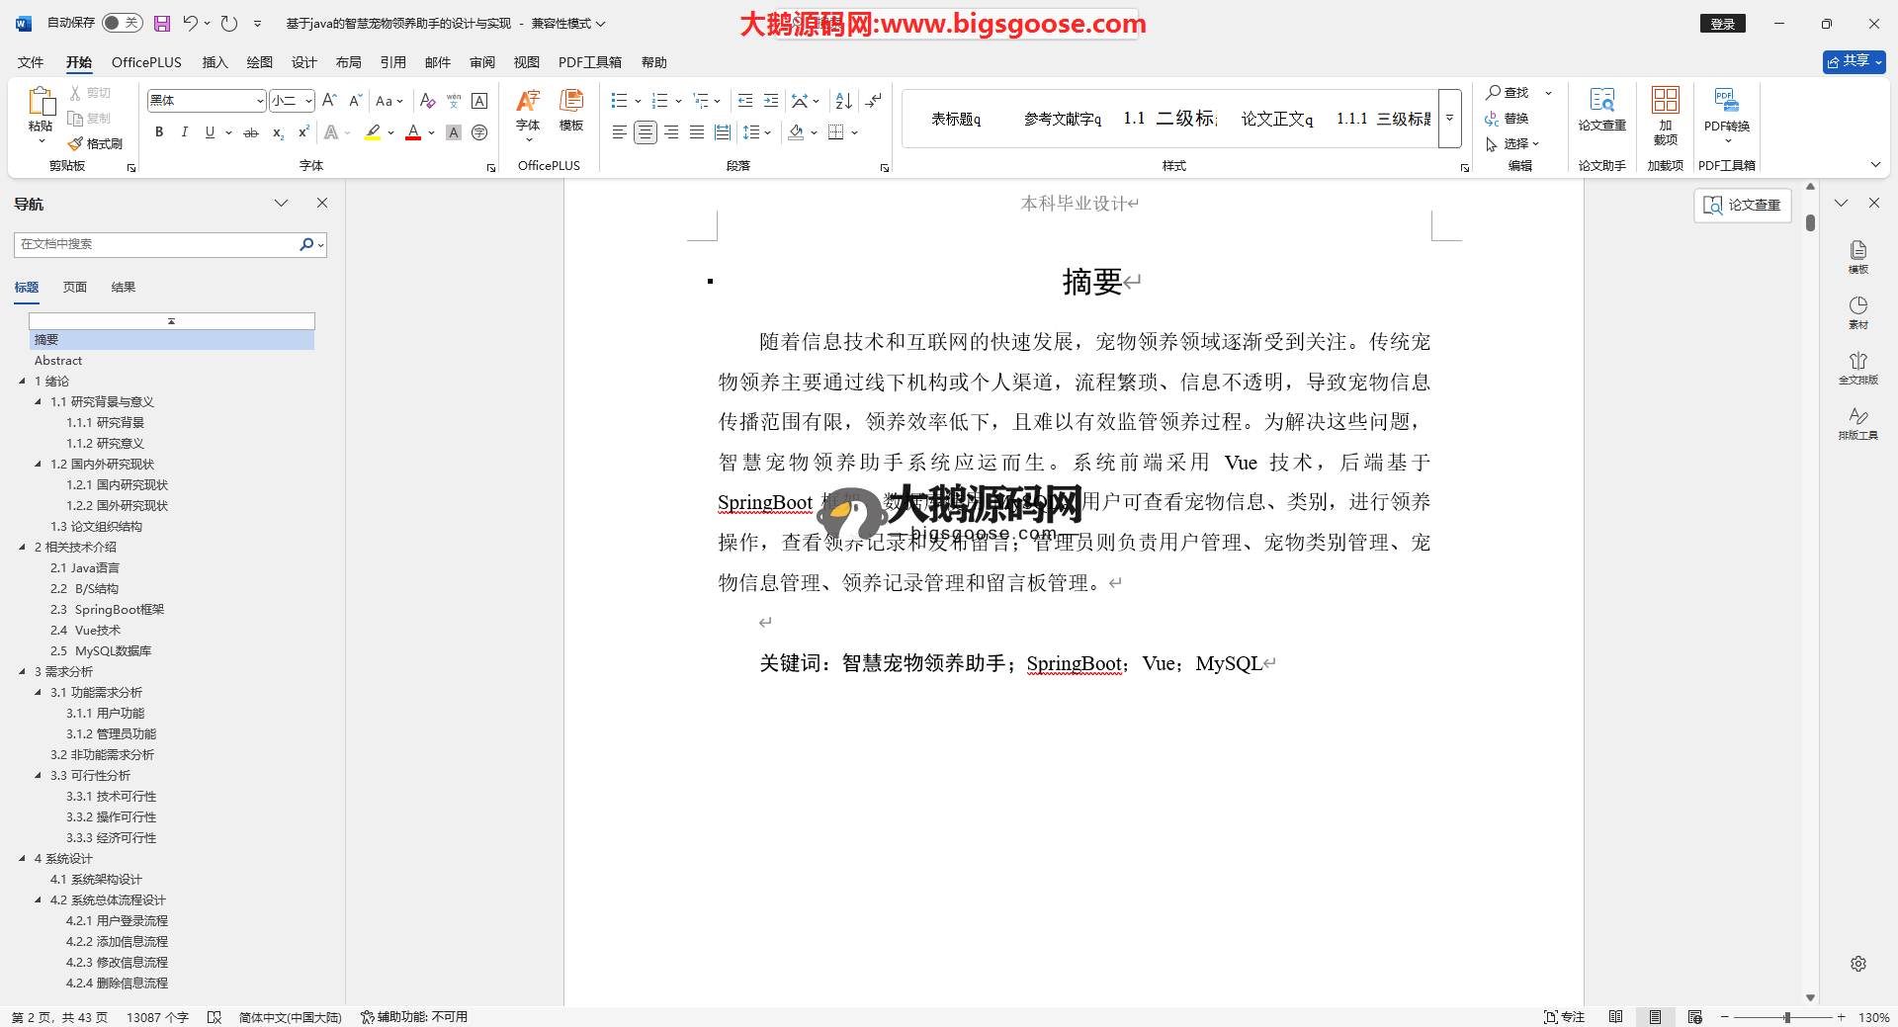Image resolution: width=1898 pixels, height=1027 pixels.
Task: Expand the styles gallery more arrow
Action: point(1449,119)
